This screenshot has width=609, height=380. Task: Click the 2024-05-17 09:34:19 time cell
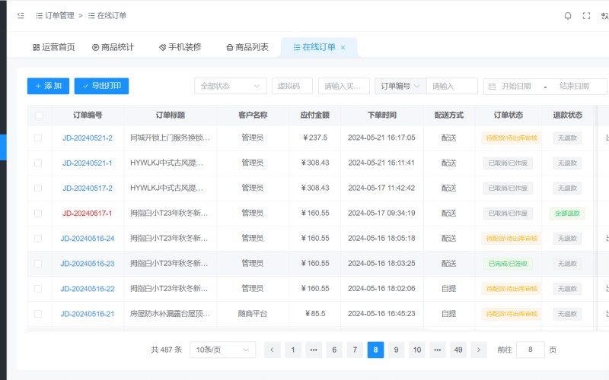pos(381,214)
